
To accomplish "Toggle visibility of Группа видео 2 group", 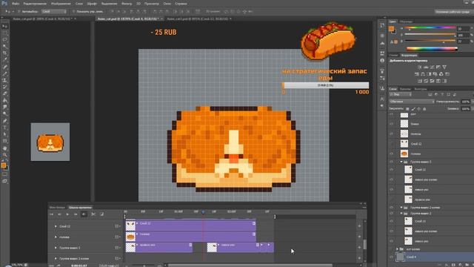I will [x=392, y=214].
